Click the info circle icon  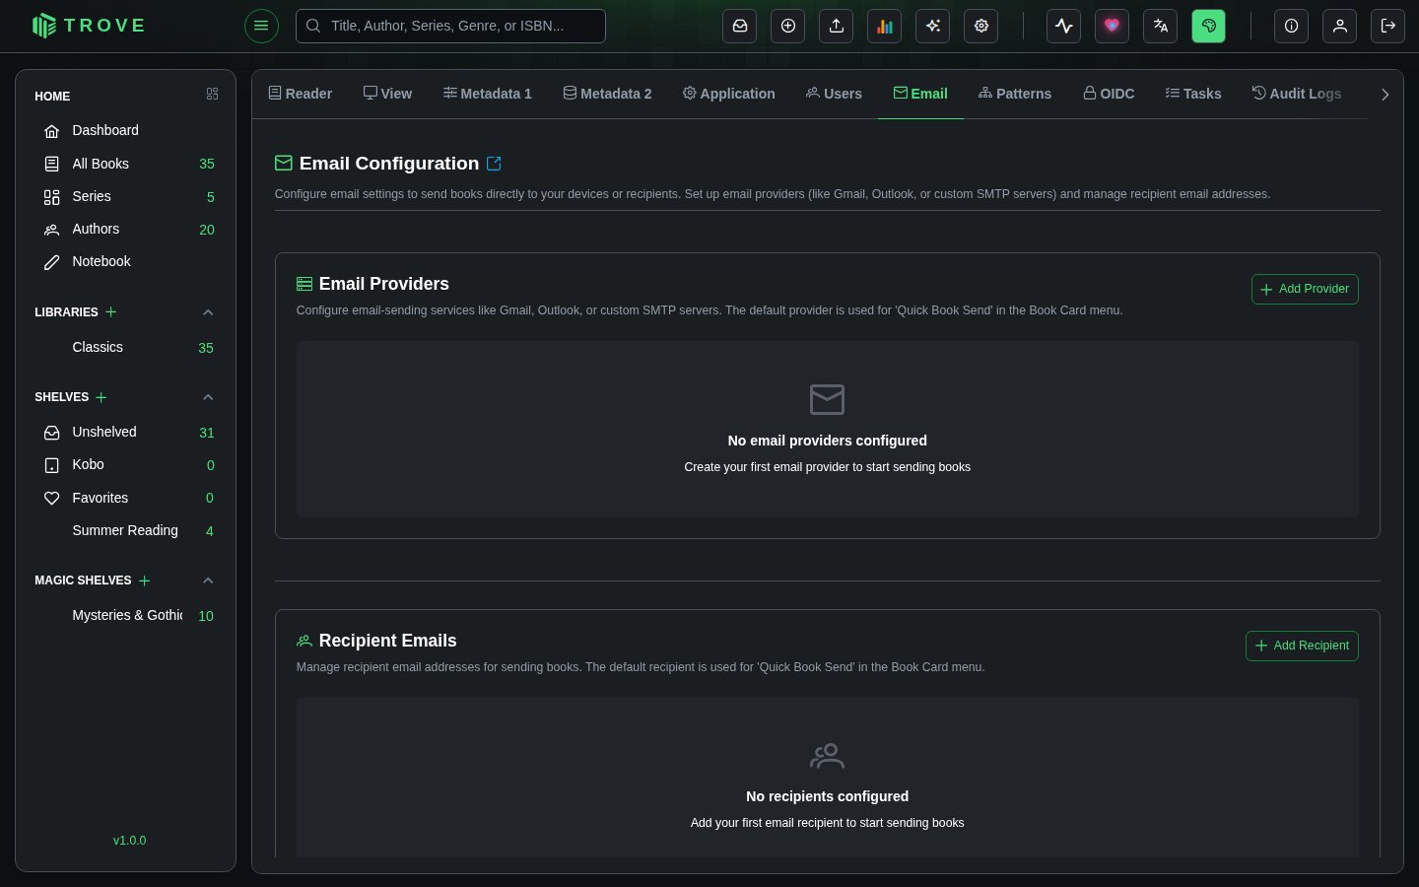tap(1292, 26)
